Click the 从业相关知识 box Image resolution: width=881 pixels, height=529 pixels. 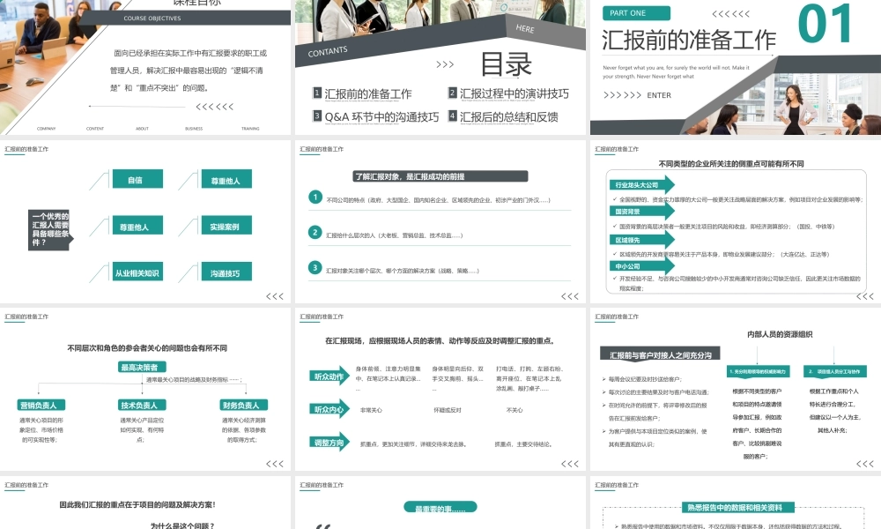137,272
